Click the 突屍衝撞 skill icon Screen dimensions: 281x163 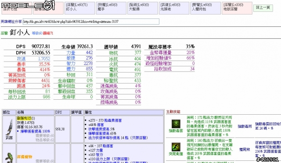click(x=176, y=147)
